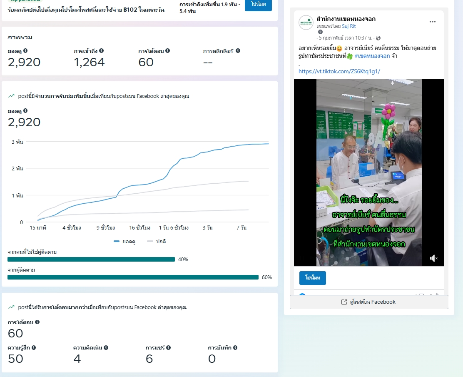The image size is (463, 377).
Task: Click the 50 reactions value
Action: 16,359
